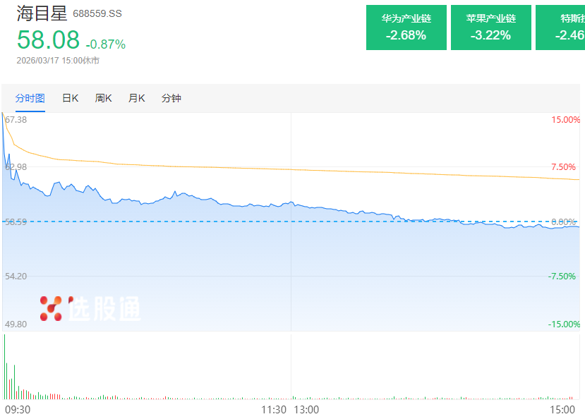Show the 月K chart tab
The width and height of the screenshot is (585, 419).
tap(136, 98)
